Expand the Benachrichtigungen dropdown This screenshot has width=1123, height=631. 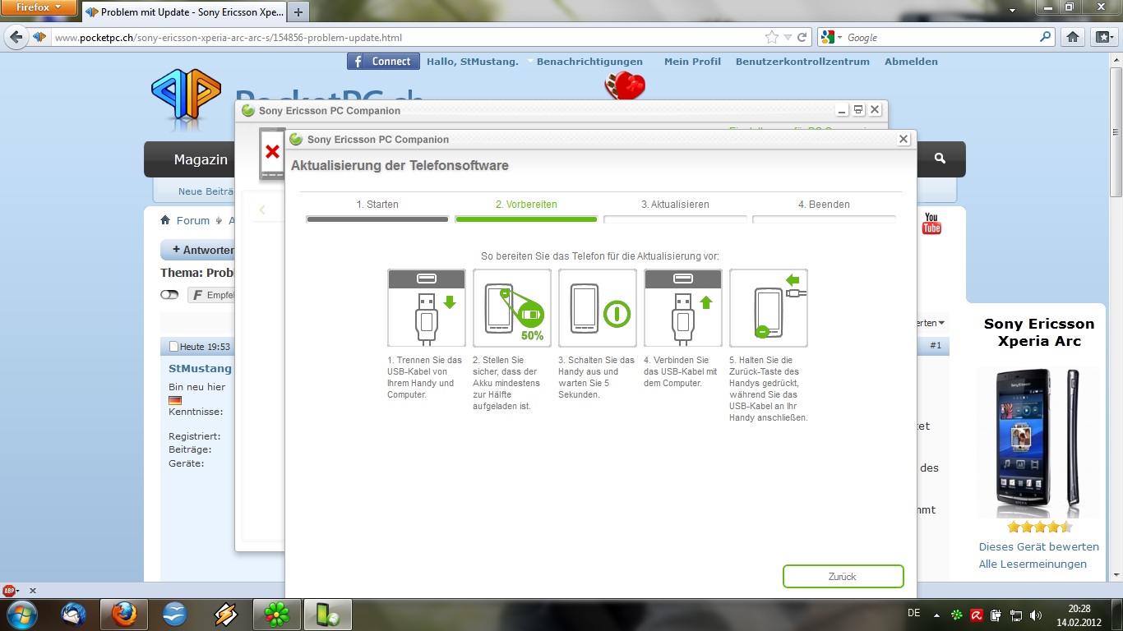click(x=530, y=62)
